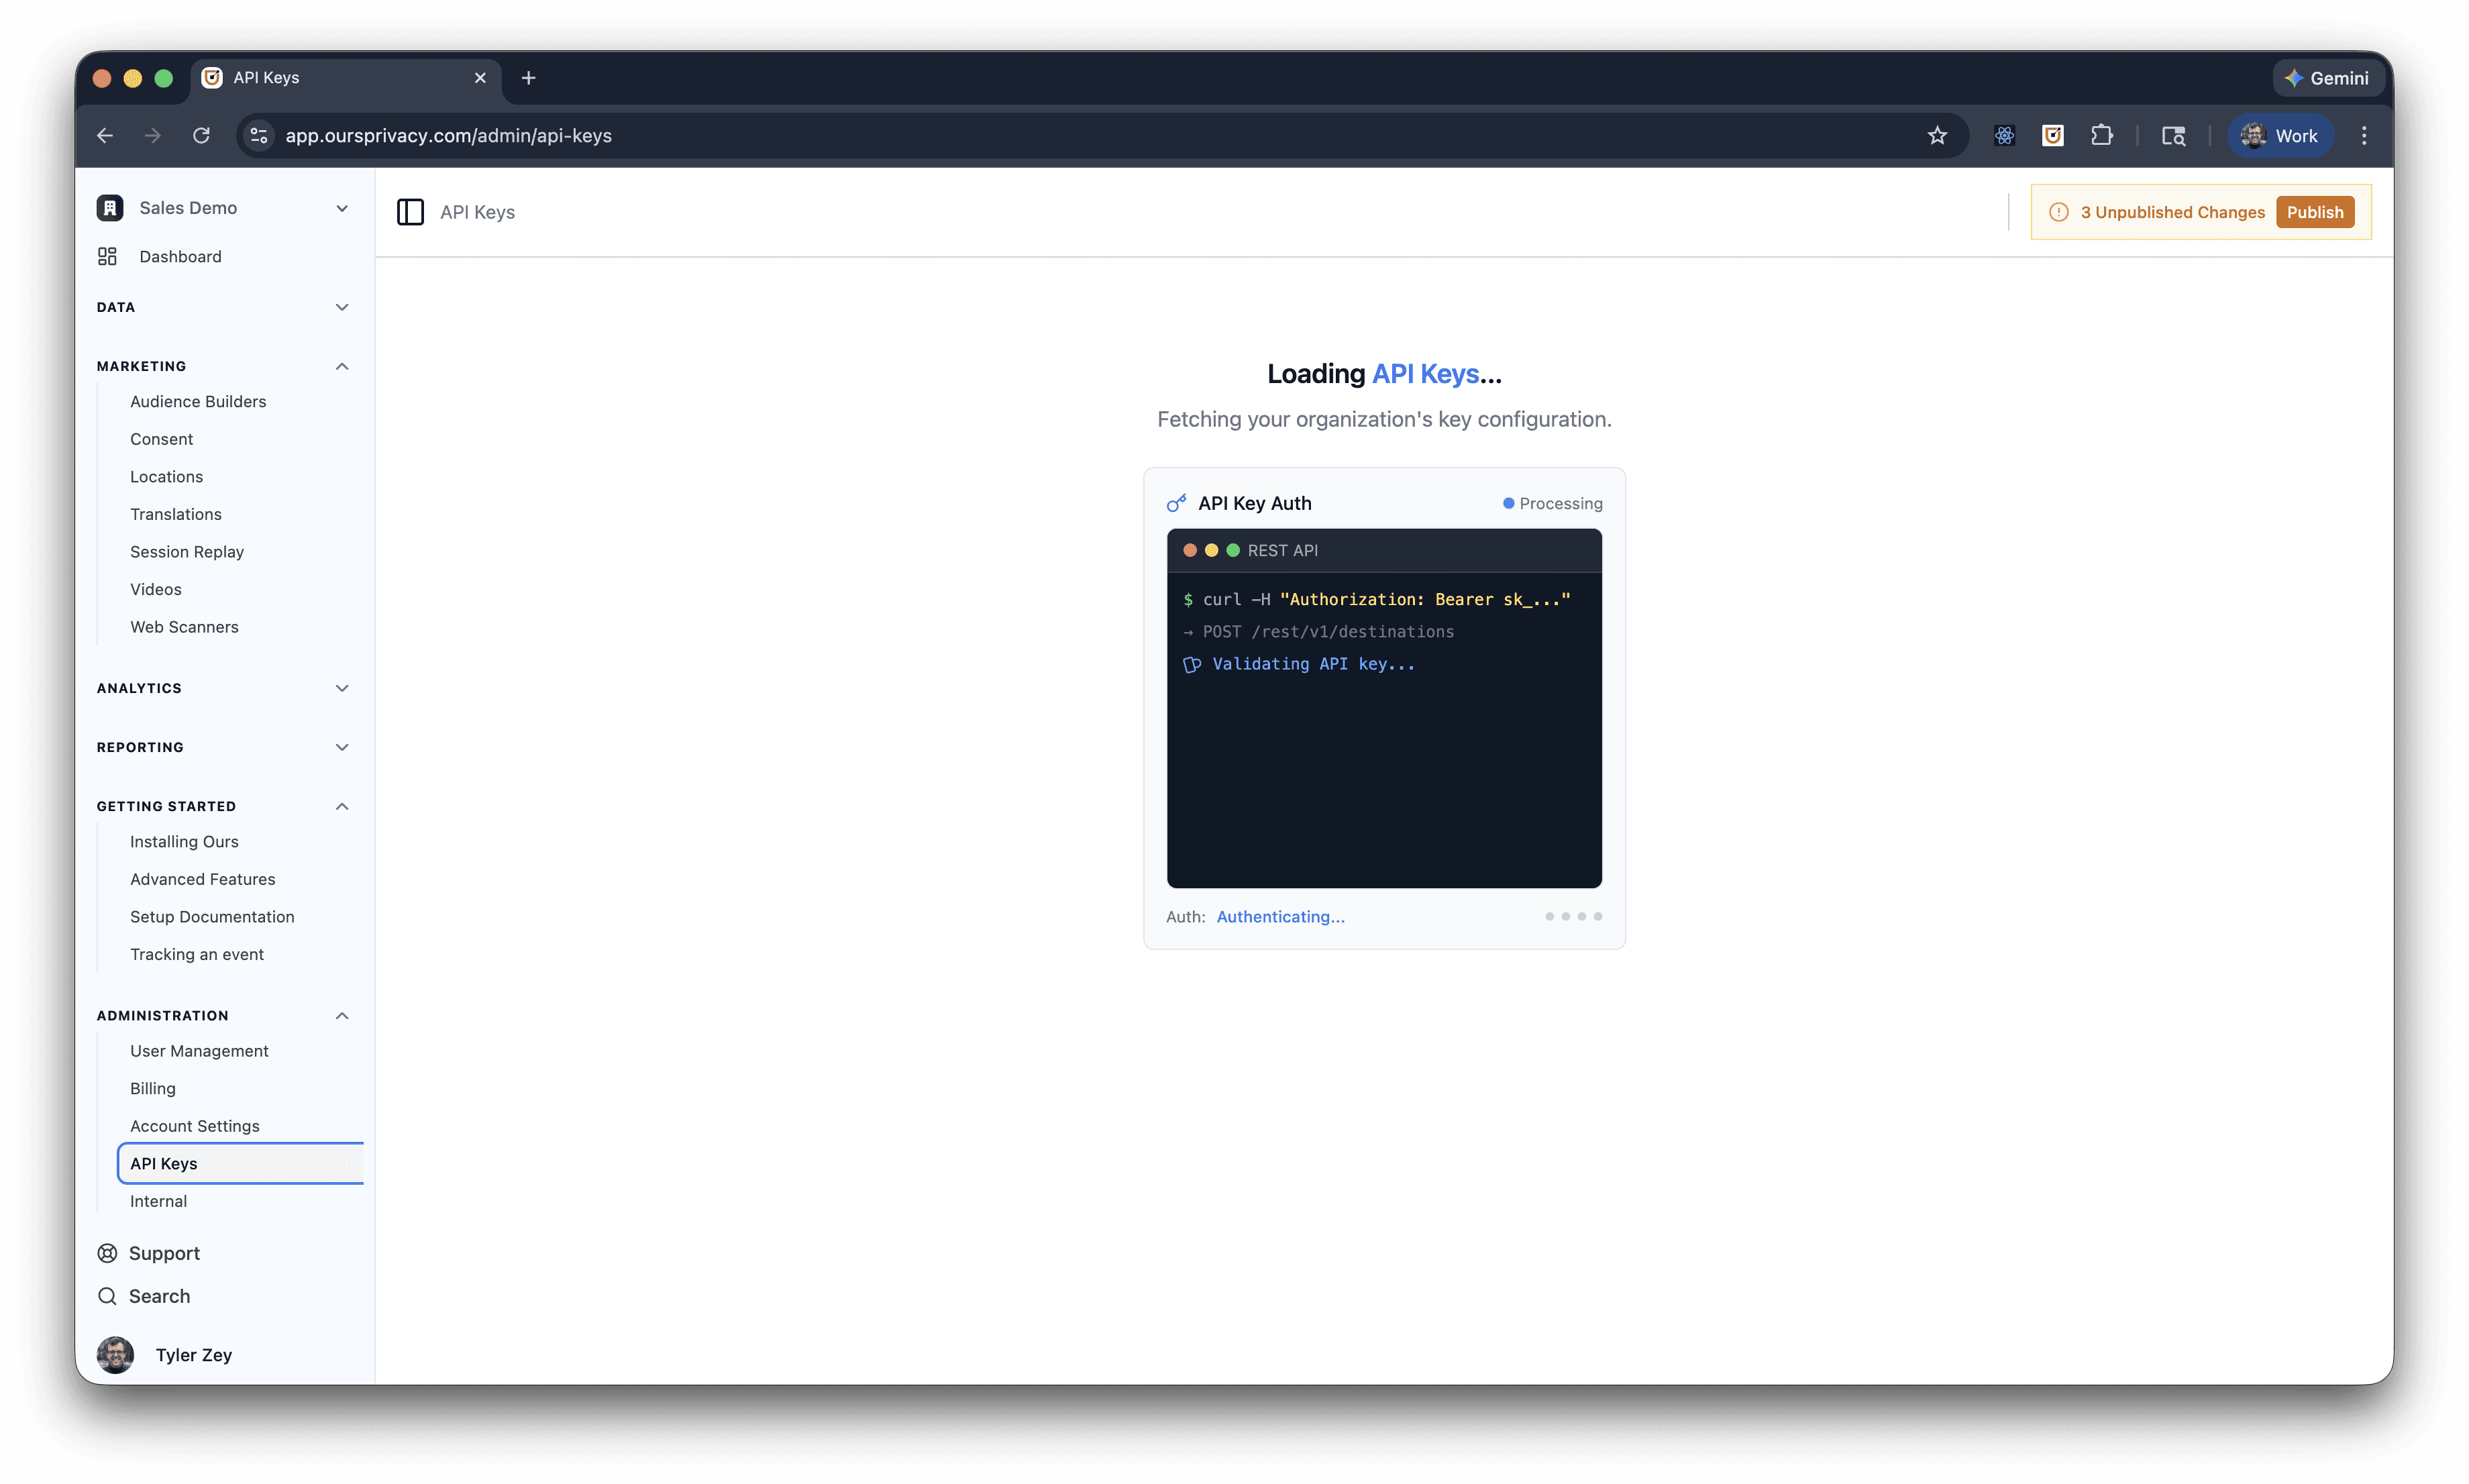Click the site settings icon in address bar

pos(258,136)
